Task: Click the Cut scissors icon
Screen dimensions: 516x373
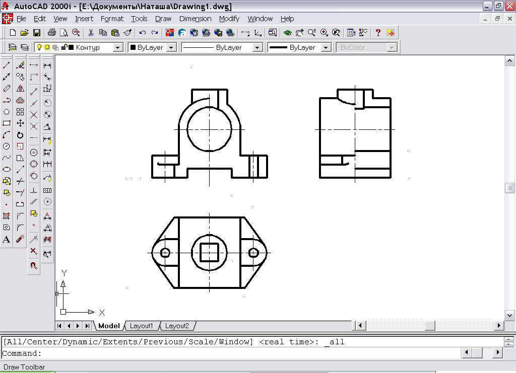Action: tap(91, 33)
